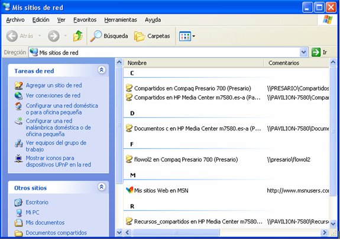Sort by the Nombre column header
This screenshot has height=240, width=340.
pos(193,63)
